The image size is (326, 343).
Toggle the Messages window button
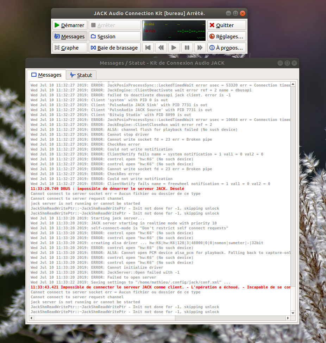pos(70,36)
